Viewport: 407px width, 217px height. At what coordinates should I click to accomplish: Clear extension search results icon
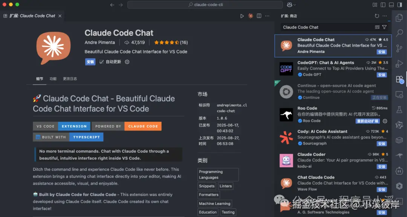tap(377, 27)
